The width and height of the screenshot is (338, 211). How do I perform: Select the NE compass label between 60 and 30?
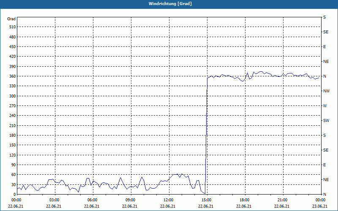(326, 180)
